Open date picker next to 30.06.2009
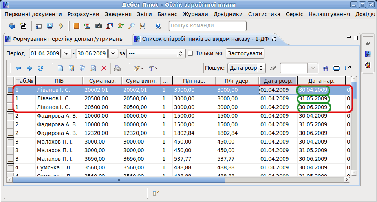377x202 pixels. (113, 53)
